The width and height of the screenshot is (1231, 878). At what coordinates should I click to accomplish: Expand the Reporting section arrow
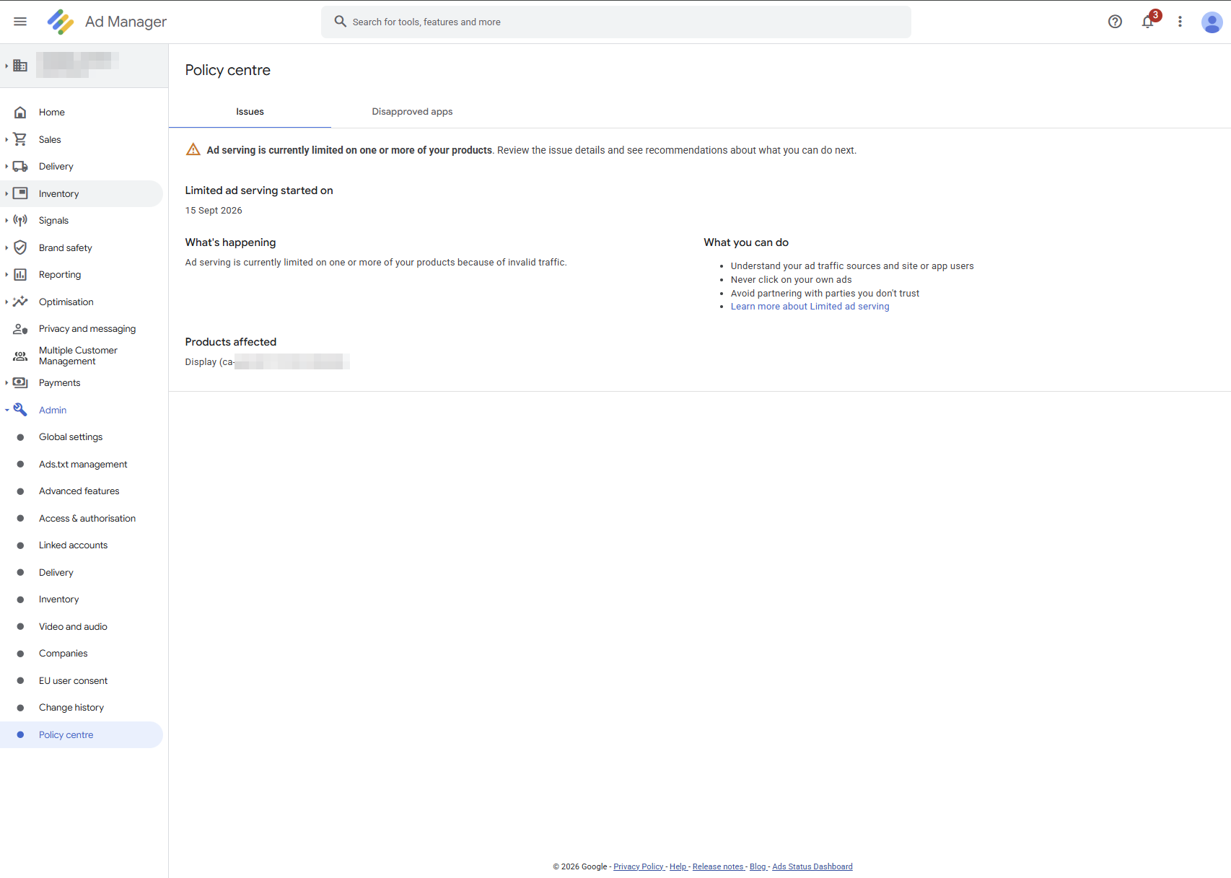(x=6, y=275)
